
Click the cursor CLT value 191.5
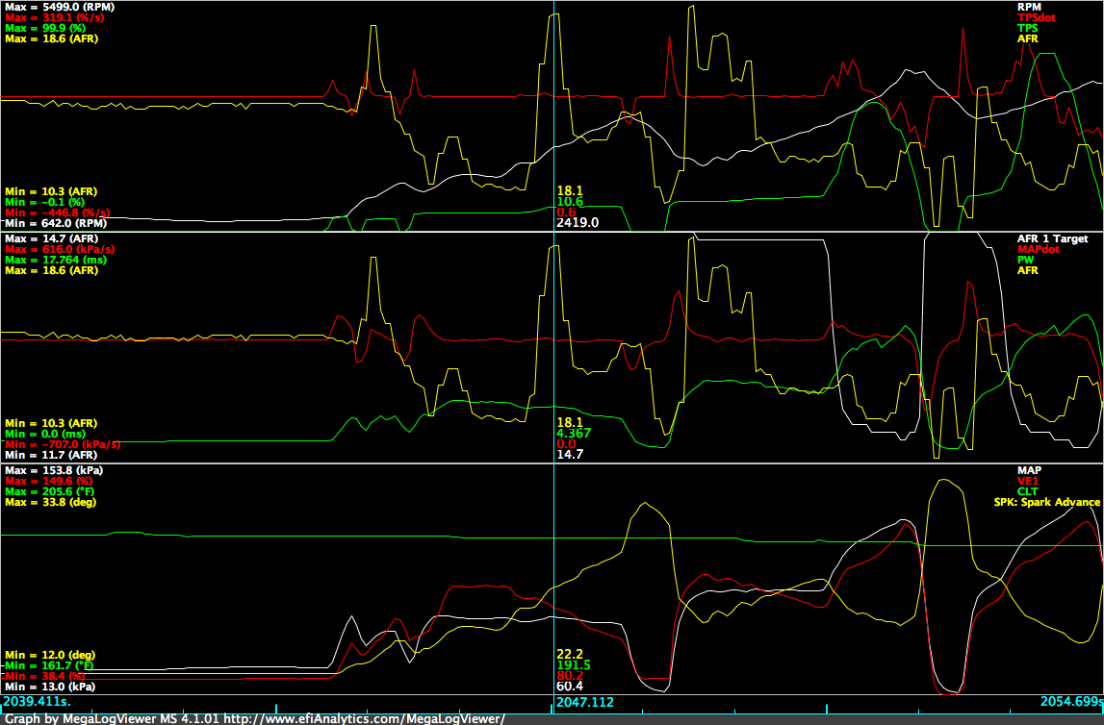pos(573,665)
